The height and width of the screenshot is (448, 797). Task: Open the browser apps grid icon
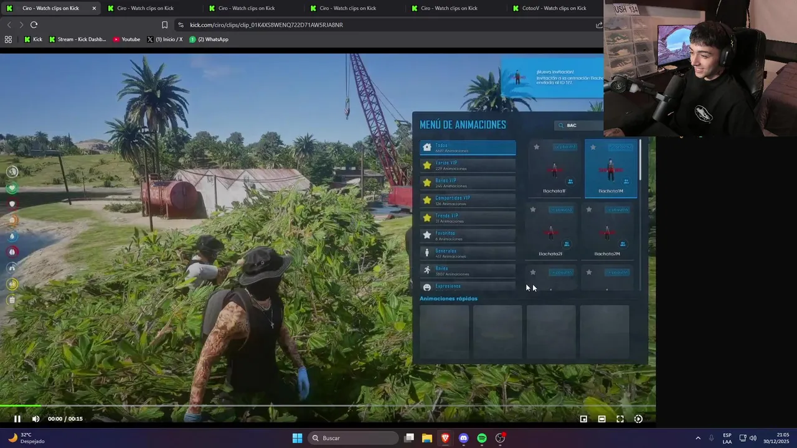[x=8, y=39]
